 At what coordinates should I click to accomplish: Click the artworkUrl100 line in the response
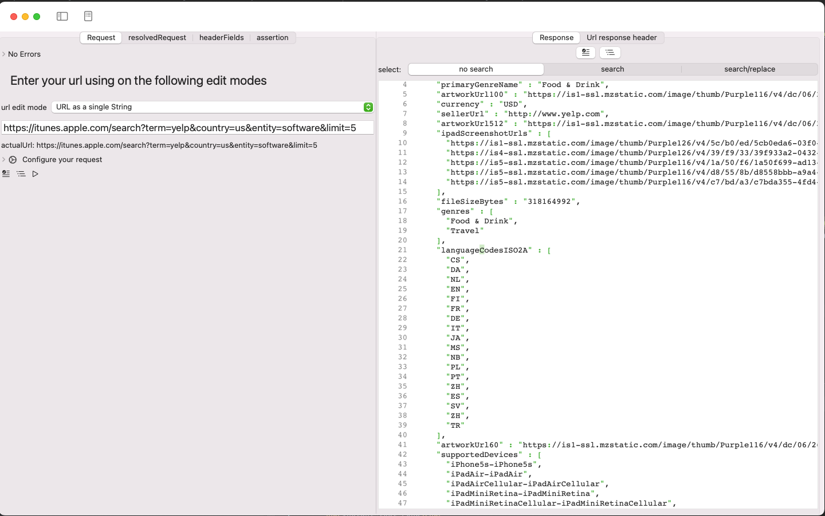click(627, 94)
